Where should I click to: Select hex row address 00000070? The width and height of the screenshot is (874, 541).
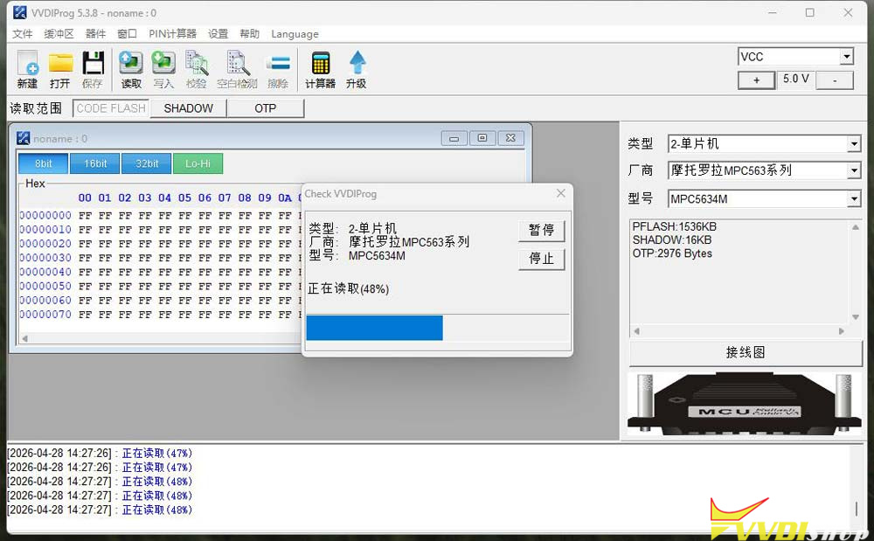[x=45, y=315]
